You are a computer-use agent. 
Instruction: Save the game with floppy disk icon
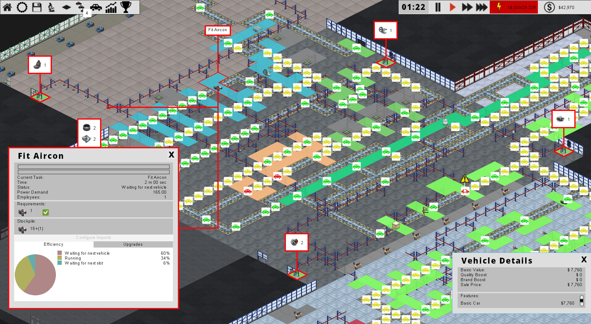click(x=37, y=7)
